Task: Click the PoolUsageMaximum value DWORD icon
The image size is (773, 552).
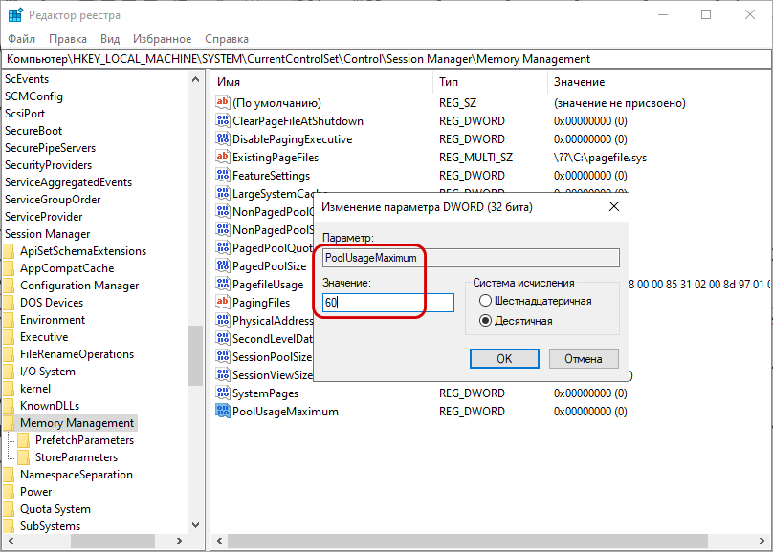Action: 223,412
